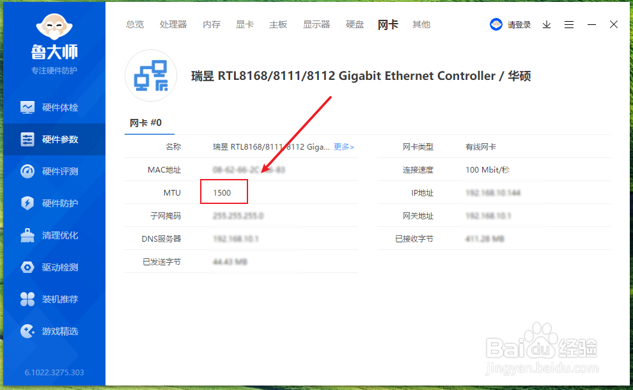Click the 有线网卡 type value
633x390 pixels.
pos(480,147)
